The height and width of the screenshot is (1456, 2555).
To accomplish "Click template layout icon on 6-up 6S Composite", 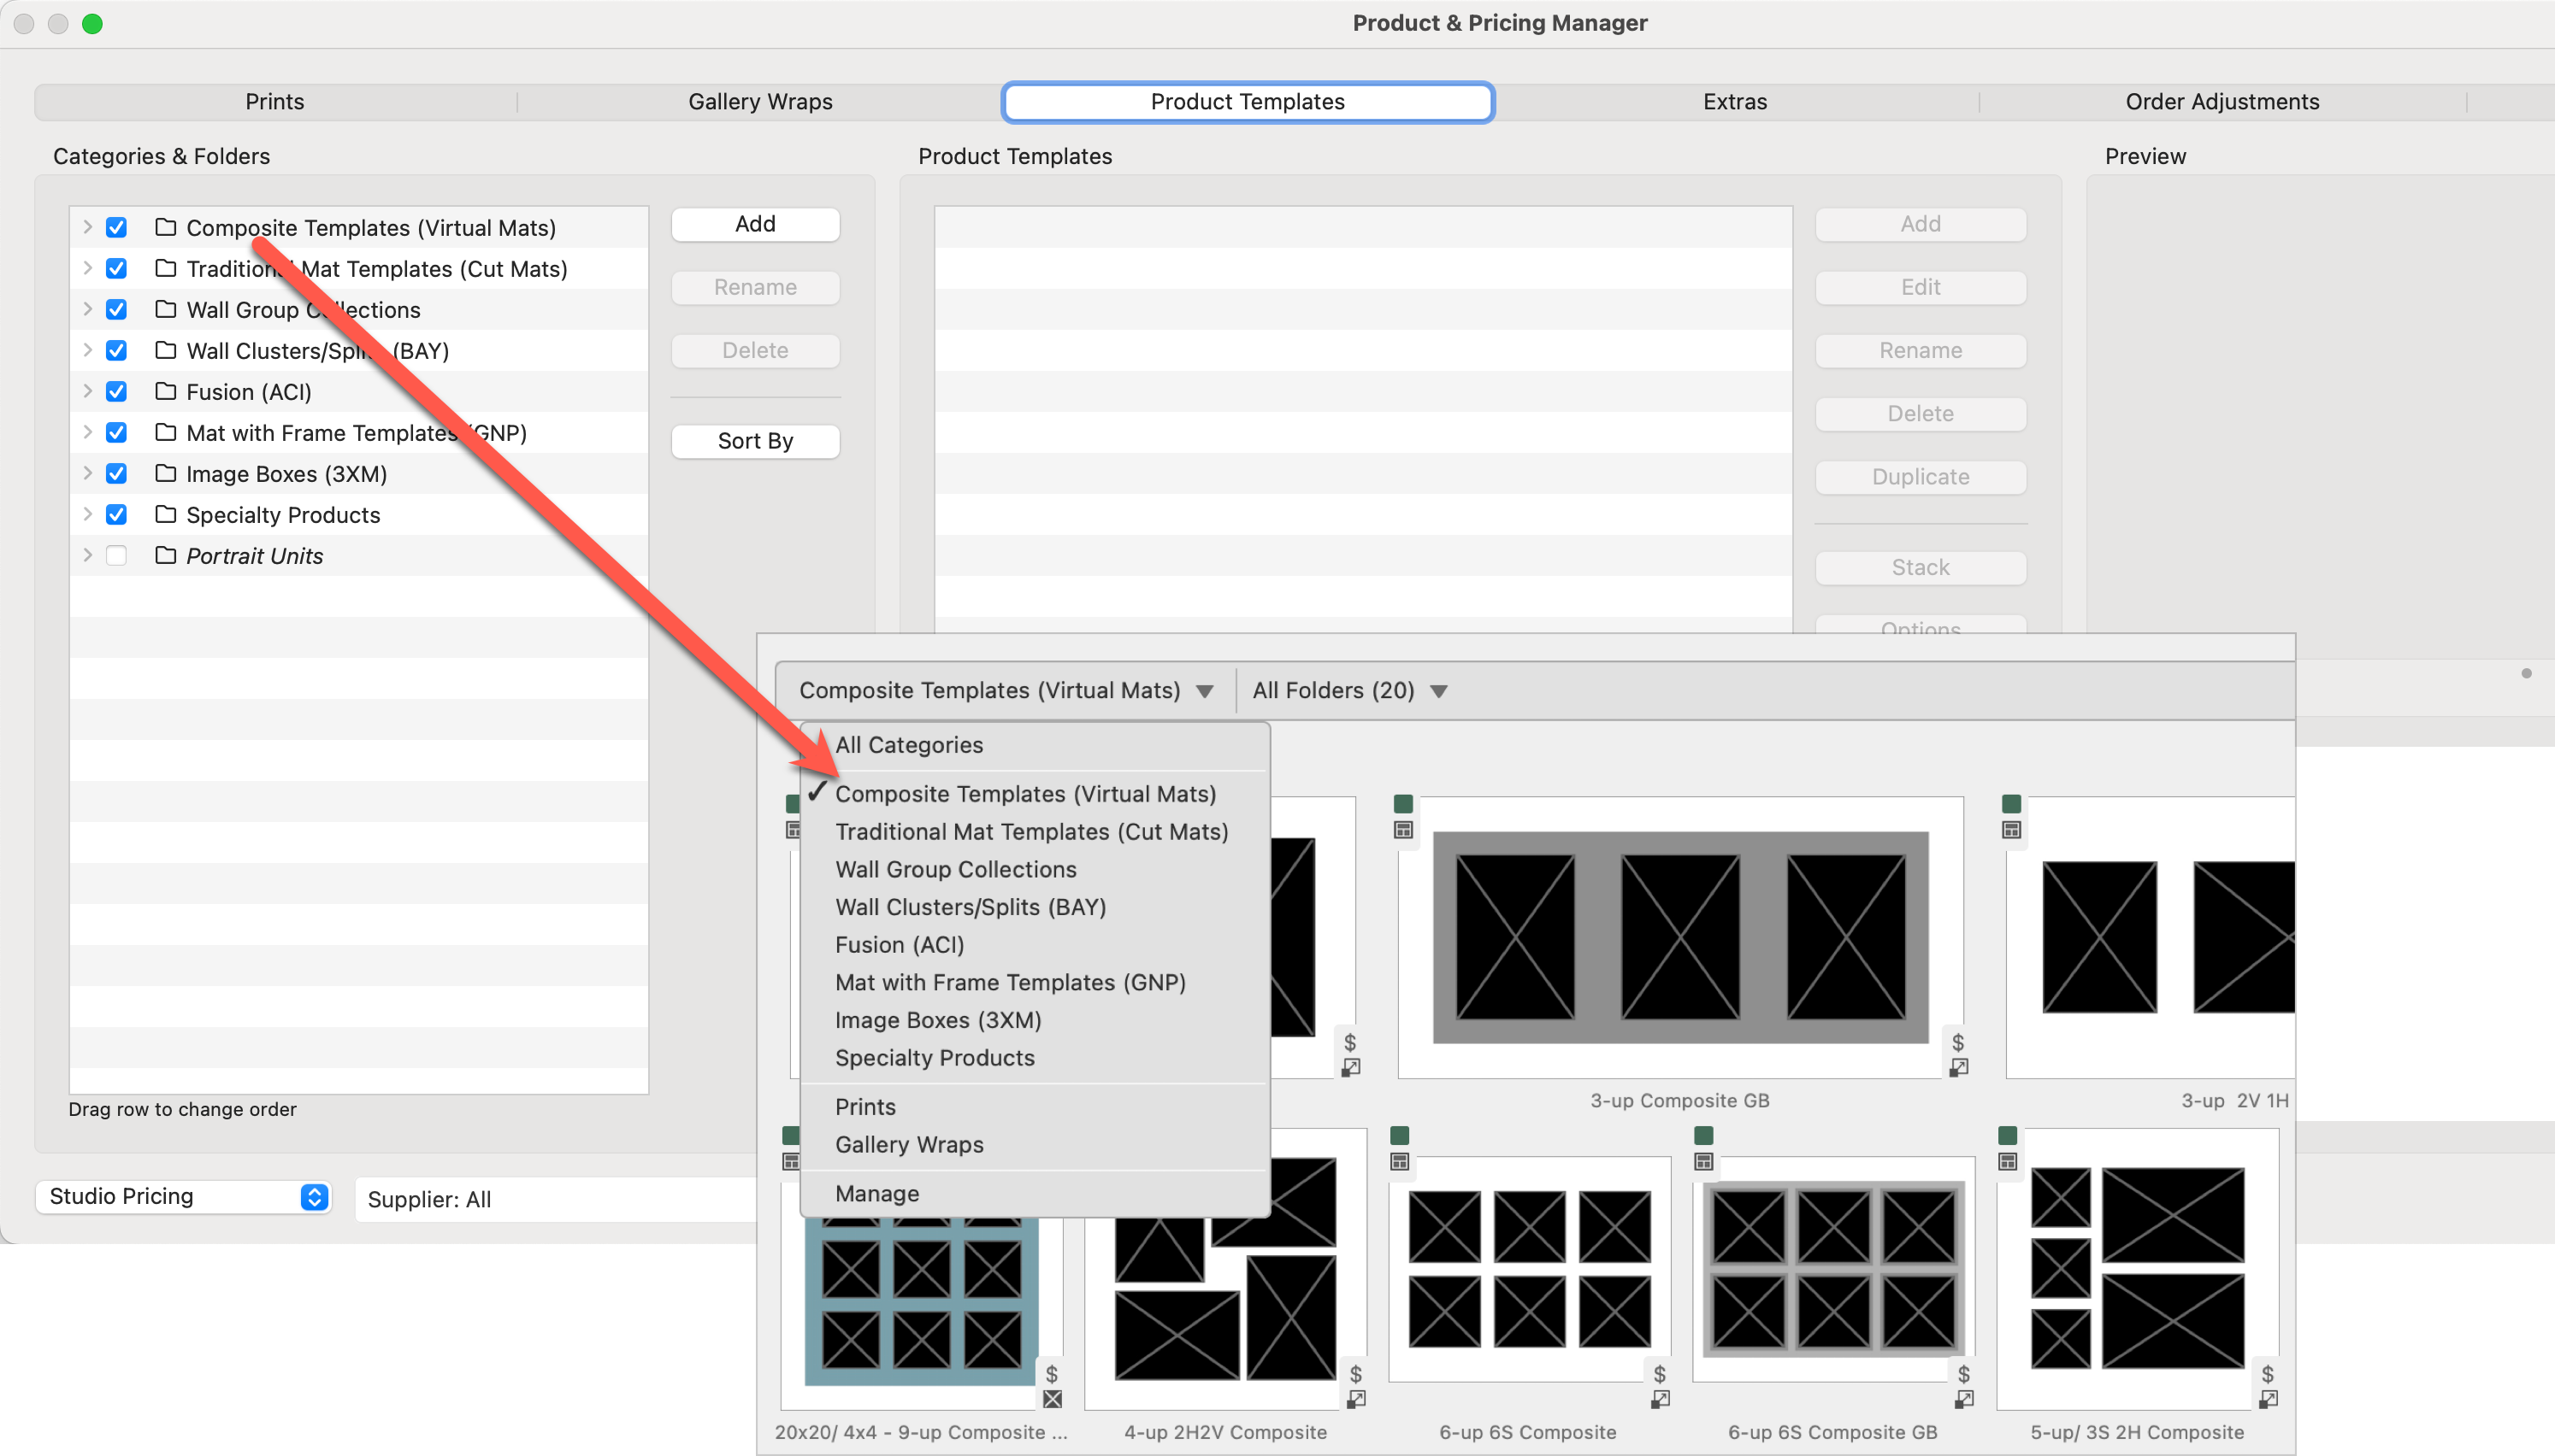I will point(1400,1162).
